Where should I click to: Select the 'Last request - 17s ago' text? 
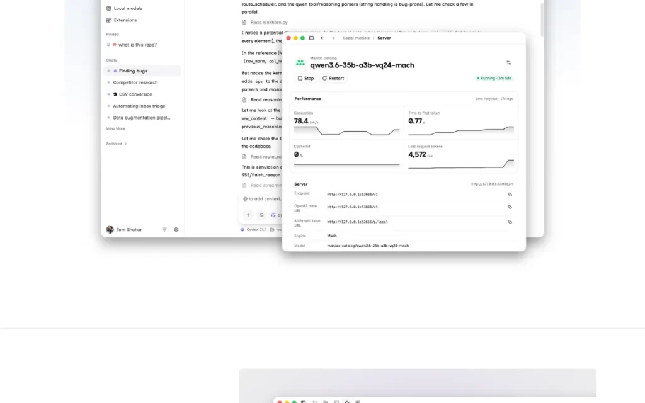(x=494, y=99)
